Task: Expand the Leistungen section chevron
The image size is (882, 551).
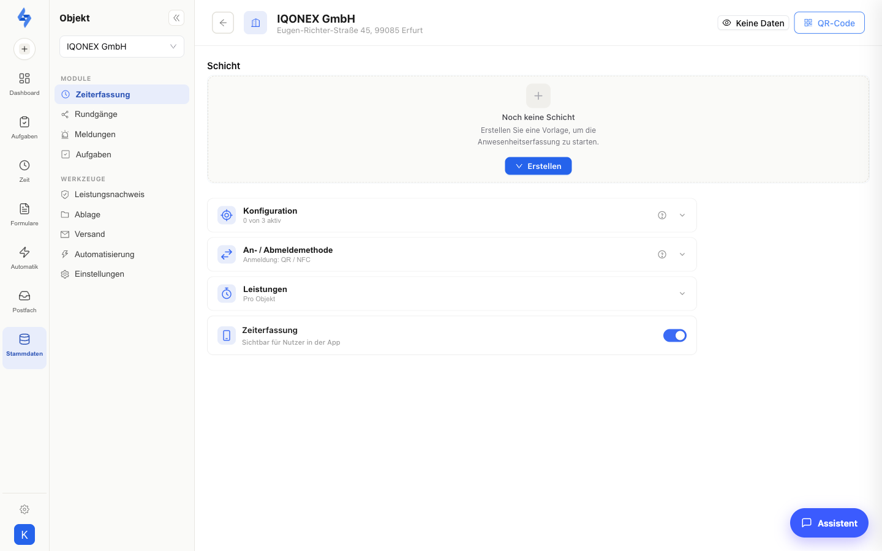Action: pyautogui.click(x=682, y=293)
